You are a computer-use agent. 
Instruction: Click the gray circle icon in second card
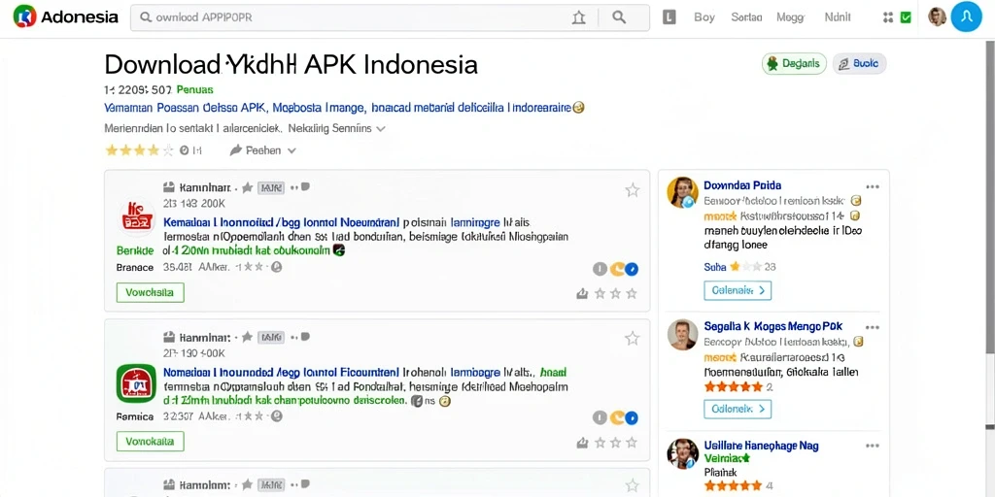click(x=600, y=417)
